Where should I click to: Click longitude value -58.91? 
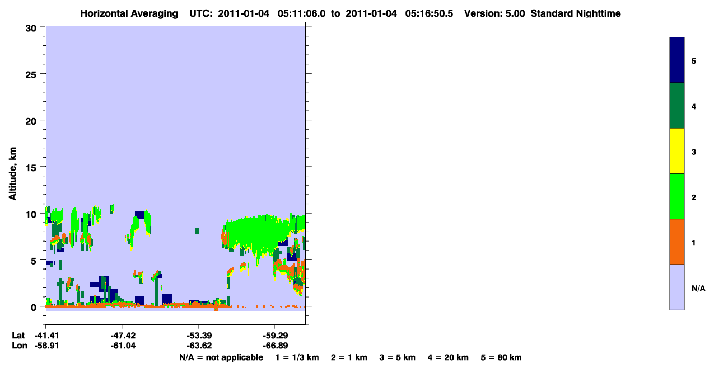tap(46, 346)
